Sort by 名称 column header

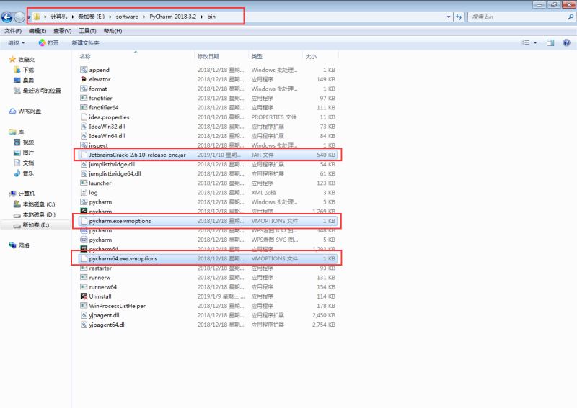tap(85, 57)
